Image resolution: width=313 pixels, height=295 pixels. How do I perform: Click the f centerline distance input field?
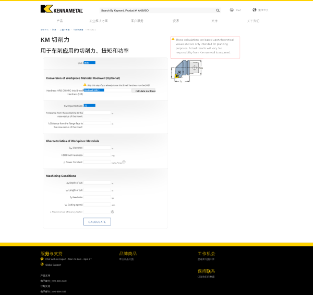97,112
